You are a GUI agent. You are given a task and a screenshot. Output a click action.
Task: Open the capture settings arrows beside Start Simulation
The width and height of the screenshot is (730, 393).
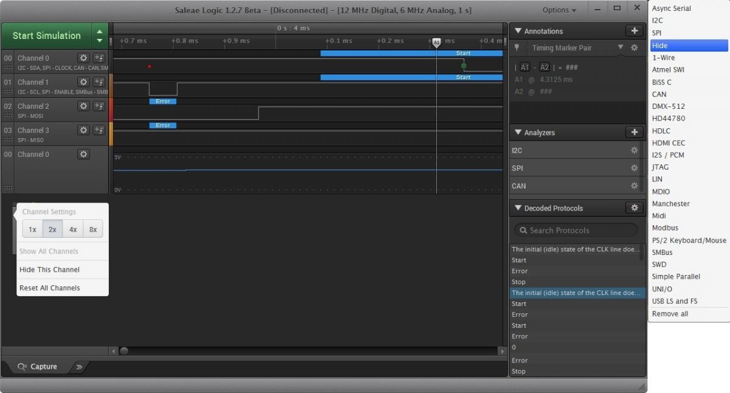coord(100,35)
